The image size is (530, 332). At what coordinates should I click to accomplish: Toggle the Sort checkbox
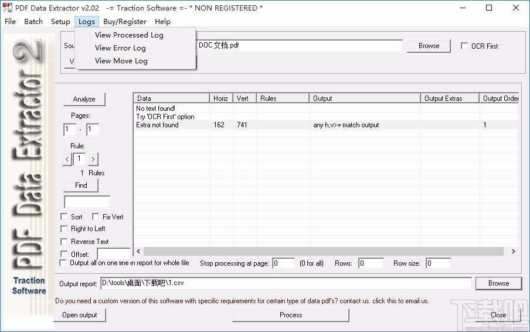pyautogui.click(x=63, y=216)
